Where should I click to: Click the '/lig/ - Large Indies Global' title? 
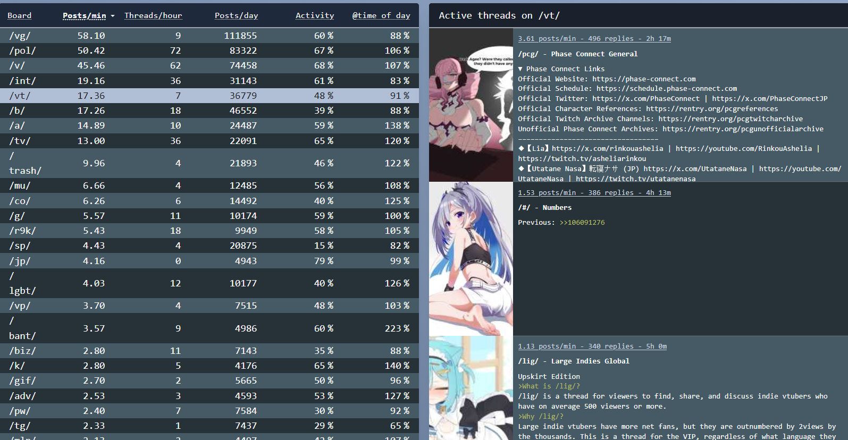574,361
